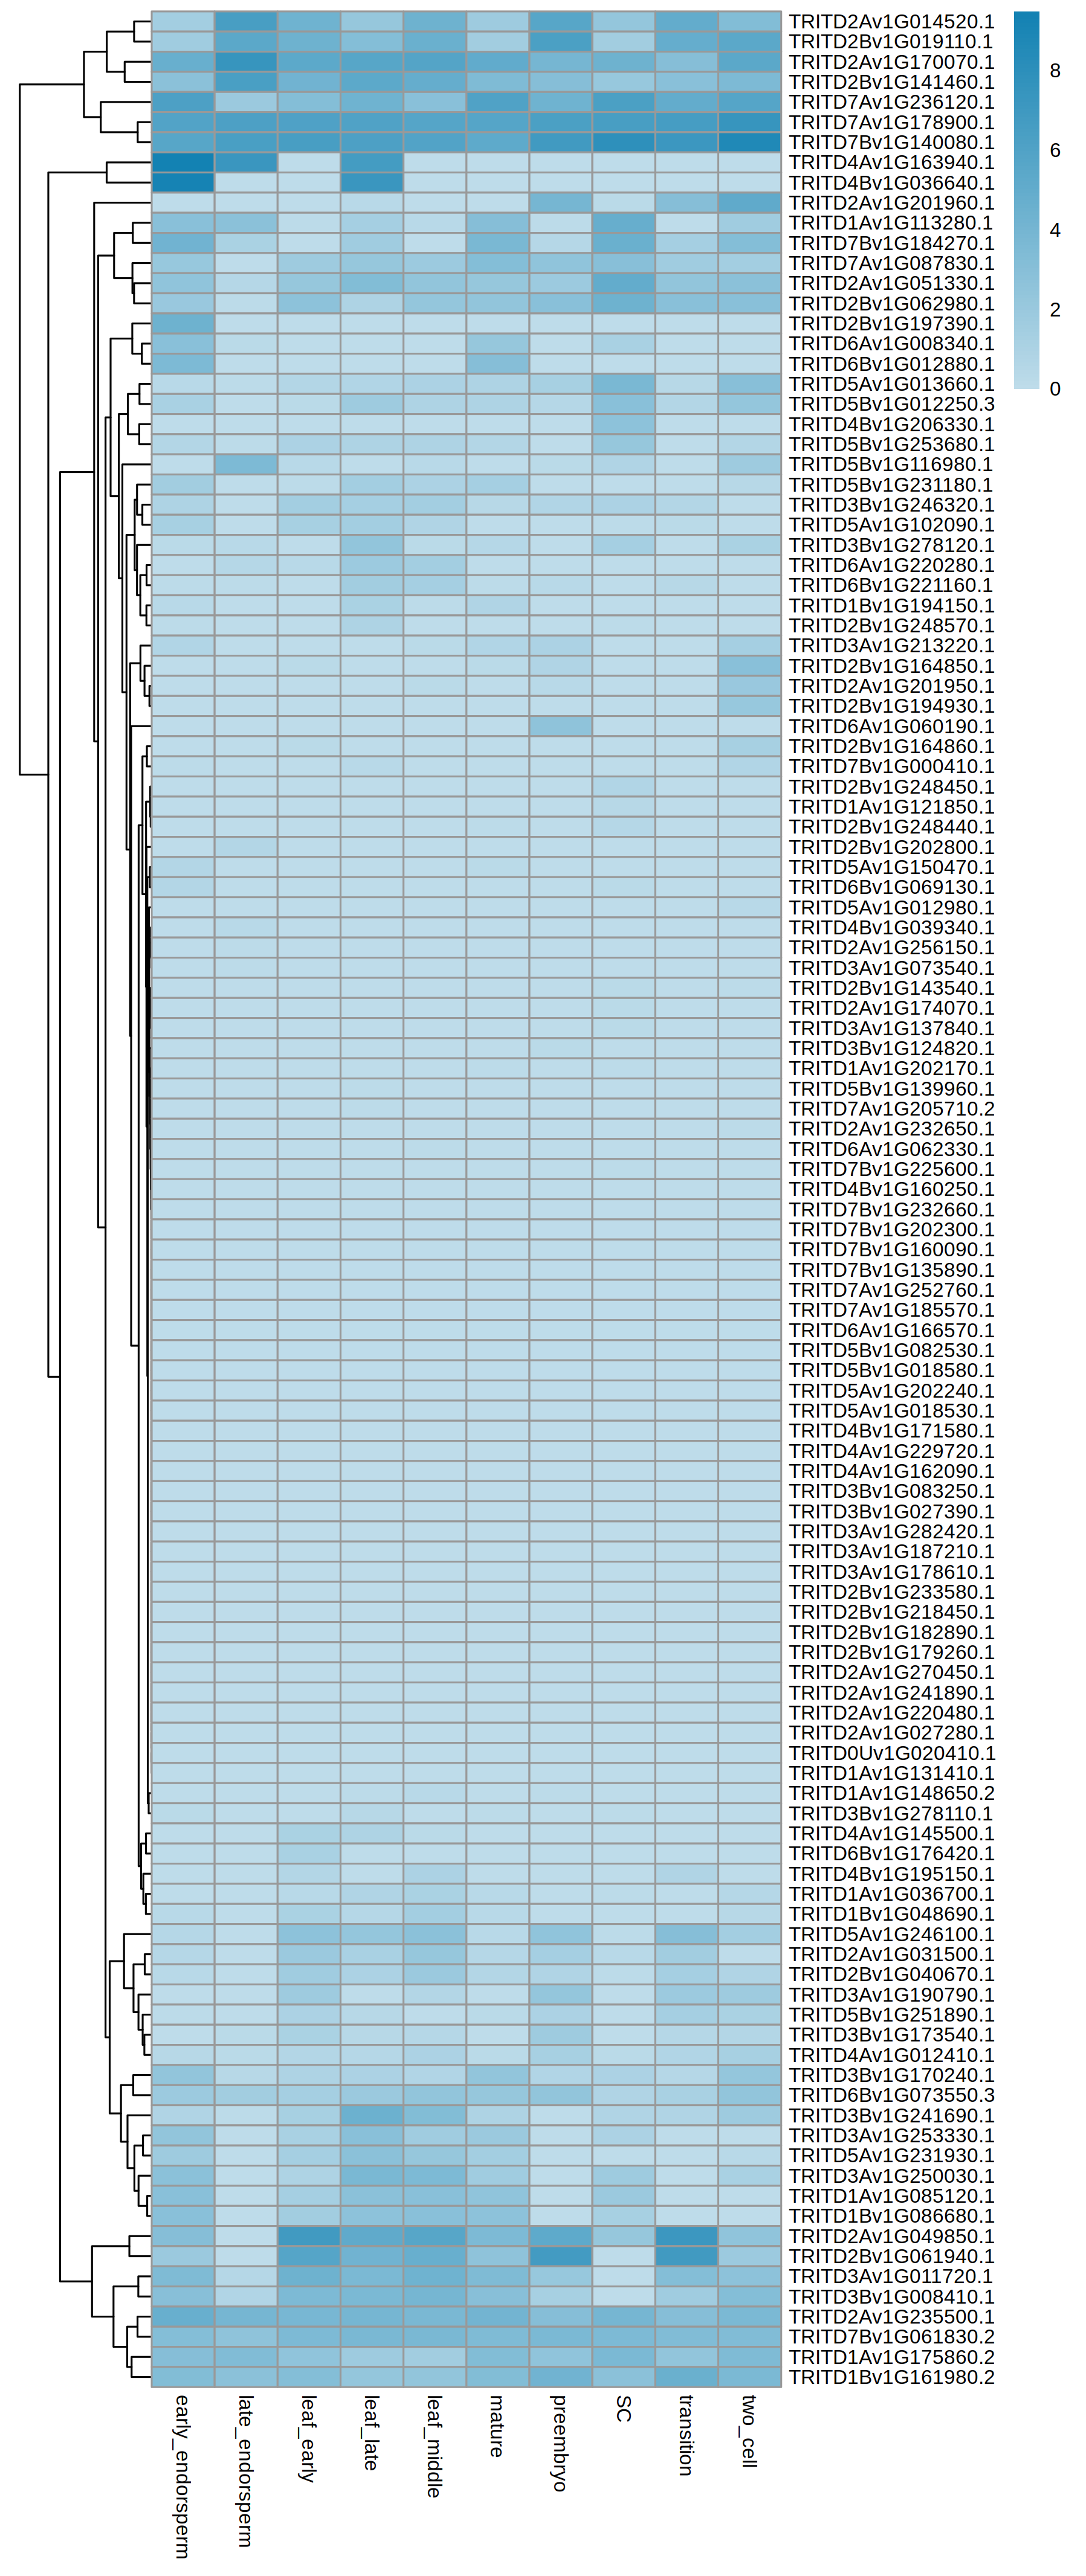
Task: Click the top row label TRITD2Av1G014520.1
Action: tap(891, 22)
